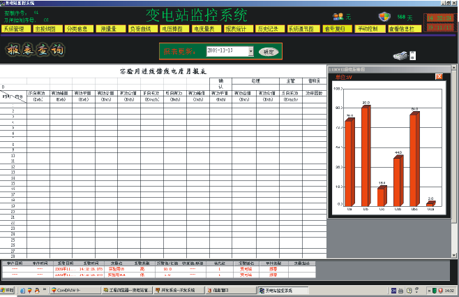Open the 查看信息栏 menu button

pyautogui.click(x=402, y=29)
